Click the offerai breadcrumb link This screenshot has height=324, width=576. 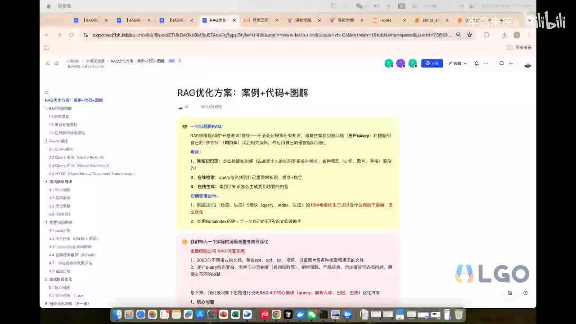click(x=73, y=61)
